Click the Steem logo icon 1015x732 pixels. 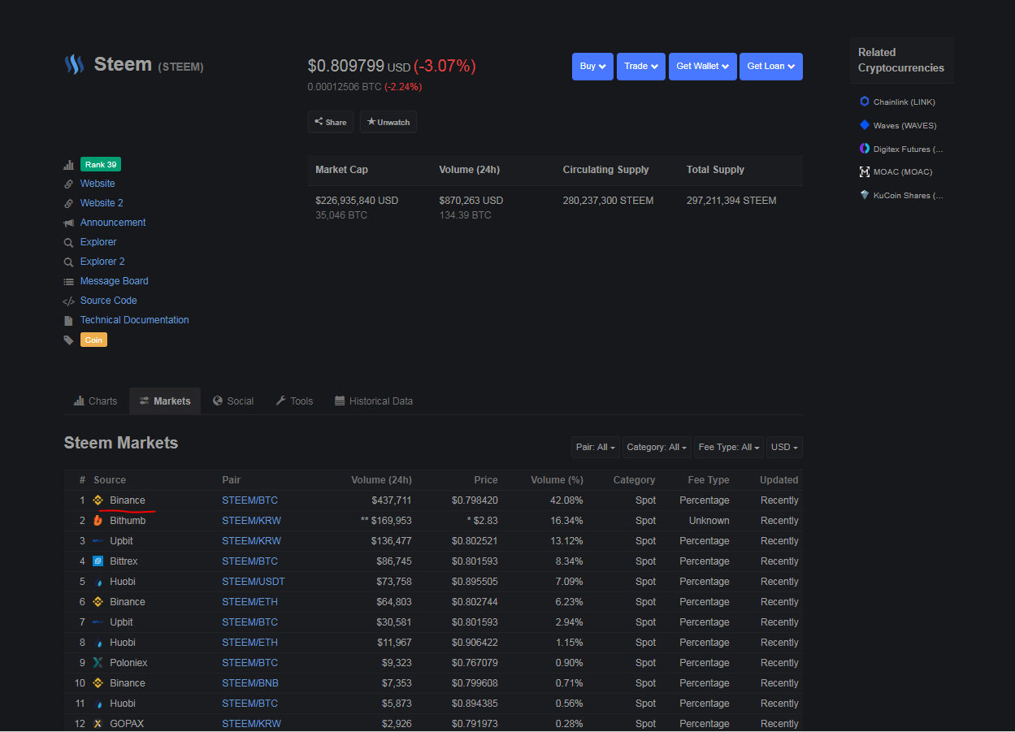click(74, 65)
